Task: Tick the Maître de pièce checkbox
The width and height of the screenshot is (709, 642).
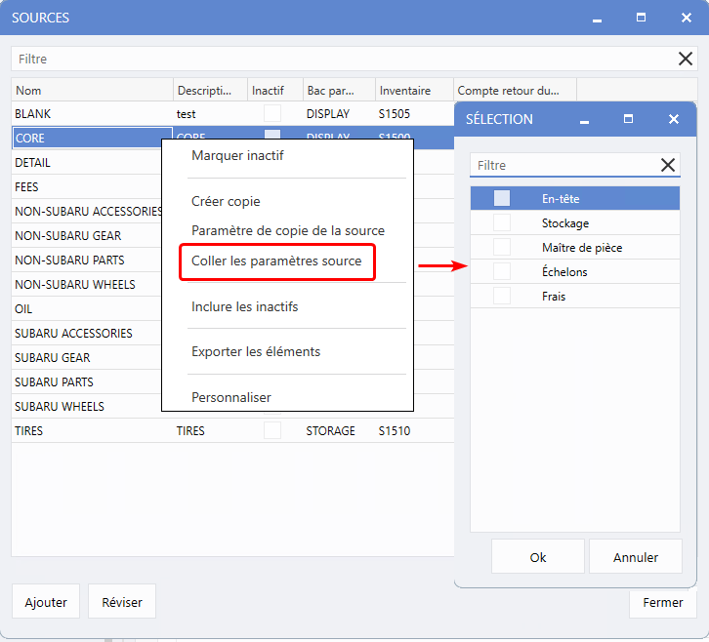Action: [501, 247]
